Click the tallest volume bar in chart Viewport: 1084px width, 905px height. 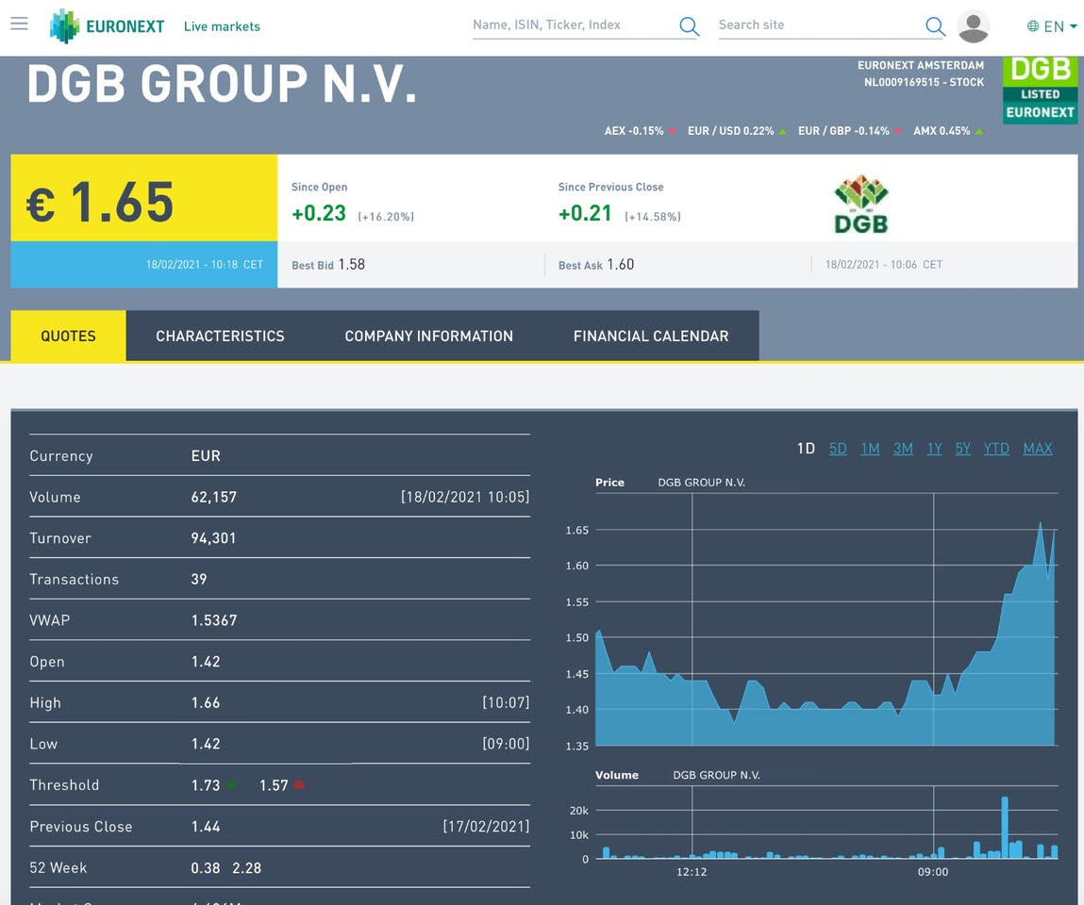click(x=1005, y=828)
